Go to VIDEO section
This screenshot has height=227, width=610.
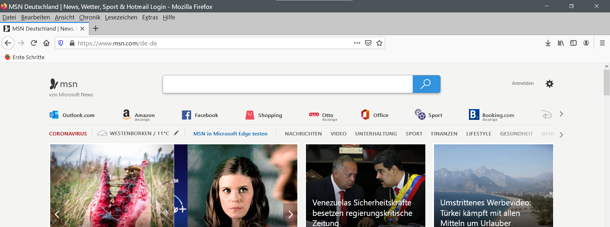(338, 134)
